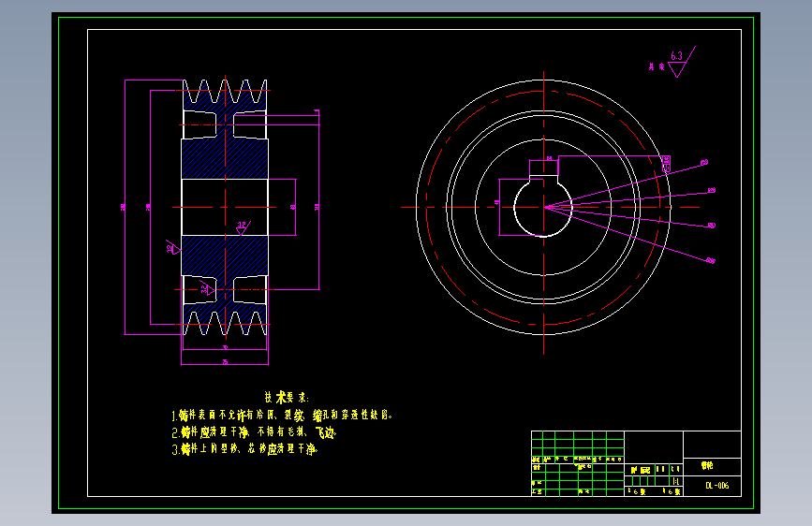Image resolution: width=812 pixels, height=526 pixels.
Task: Click the 1:1 scale value in title block
Action: (x=676, y=481)
